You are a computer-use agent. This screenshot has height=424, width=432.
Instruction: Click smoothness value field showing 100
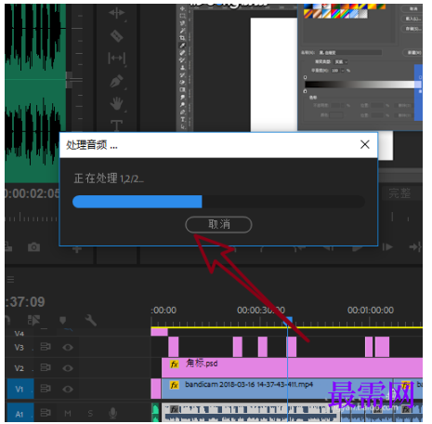(x=335, y=71)
